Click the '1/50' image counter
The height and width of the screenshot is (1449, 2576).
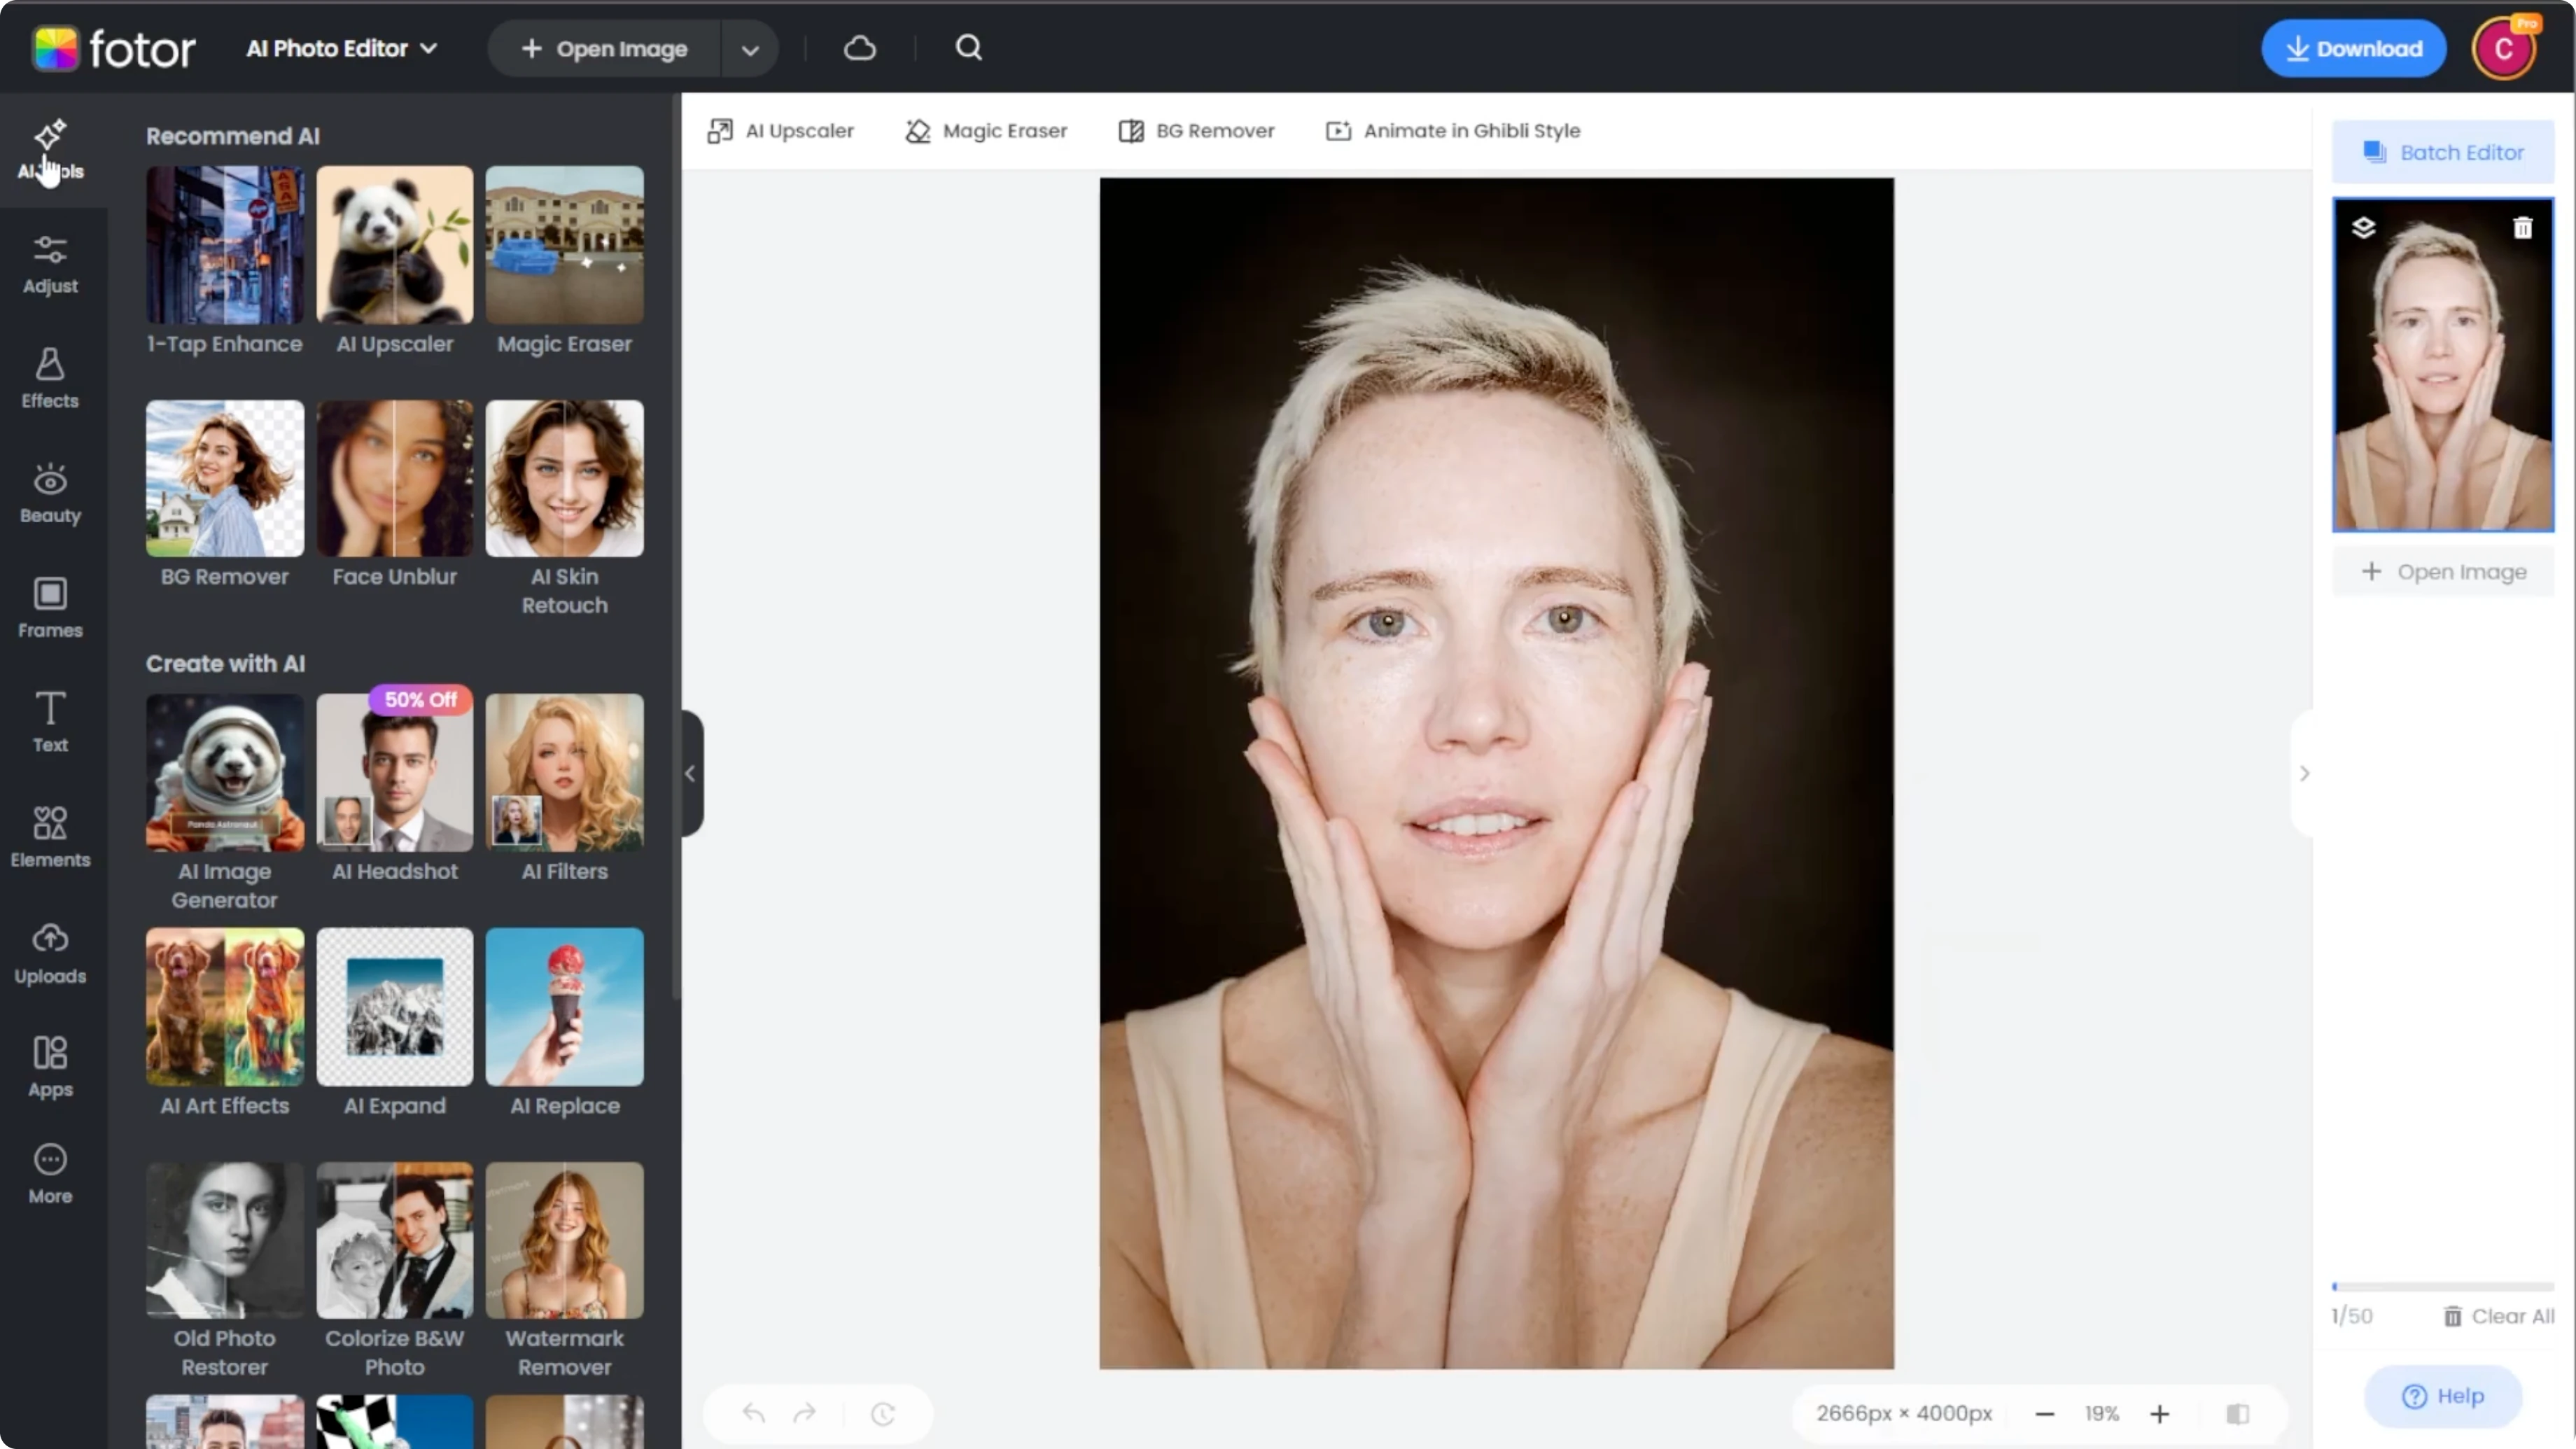(x=2352, y=1316)
